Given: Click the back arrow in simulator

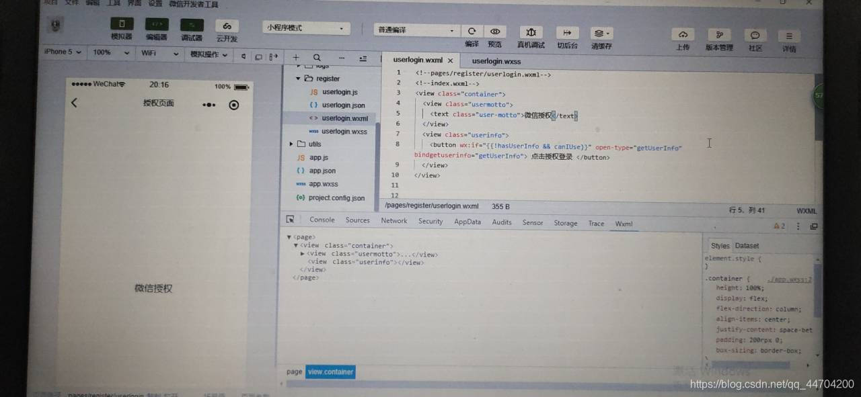Looking at the screenshot, I should coord(74,103).
